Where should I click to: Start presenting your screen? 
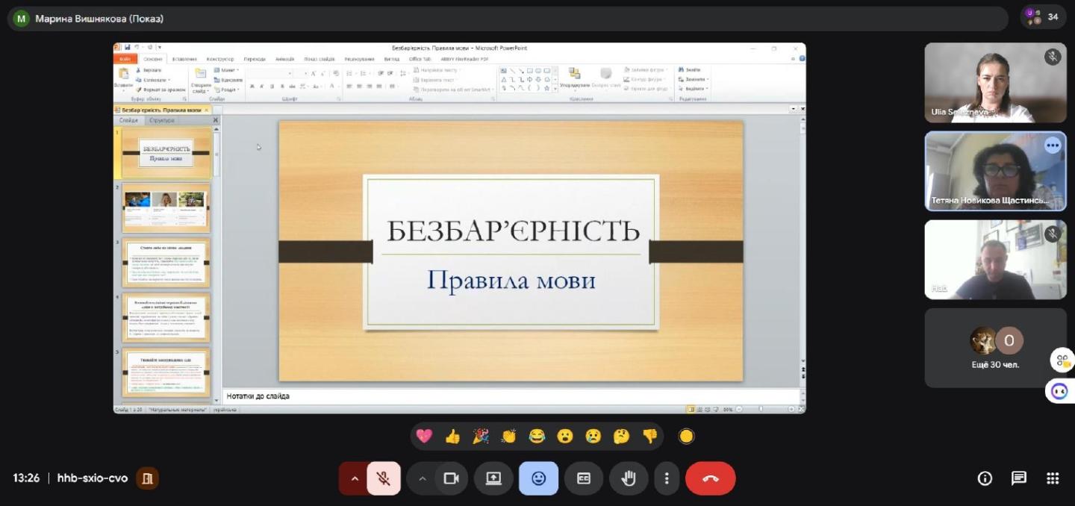click(493, 478)
